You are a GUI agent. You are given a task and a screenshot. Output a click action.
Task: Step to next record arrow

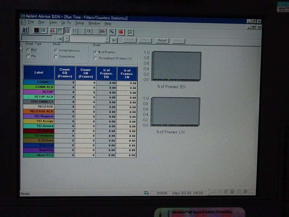click(x=107, y=40)
